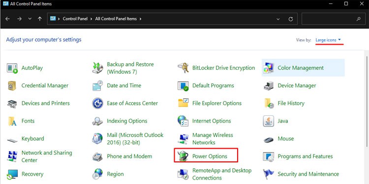Open the Security and Maintenance flag icon
Image resolution: width=369 pixels, height=184 pixels.
point(269,174)
